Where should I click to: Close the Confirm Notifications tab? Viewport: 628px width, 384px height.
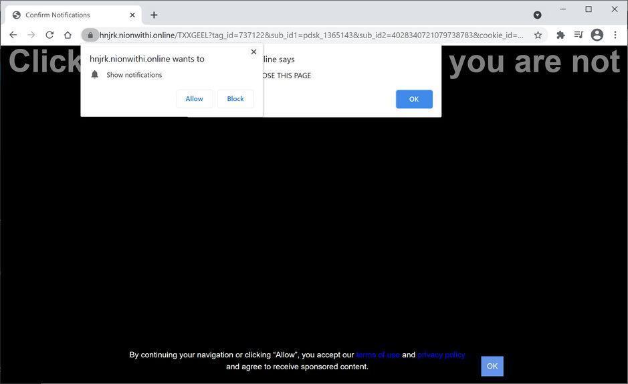(132, 15)
